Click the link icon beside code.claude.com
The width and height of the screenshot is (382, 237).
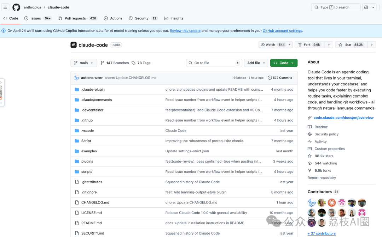coord(309,117)
